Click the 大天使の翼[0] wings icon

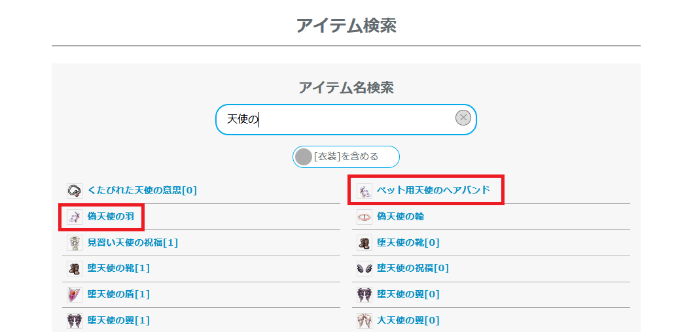pyautogui.click(x=364, y=320)
